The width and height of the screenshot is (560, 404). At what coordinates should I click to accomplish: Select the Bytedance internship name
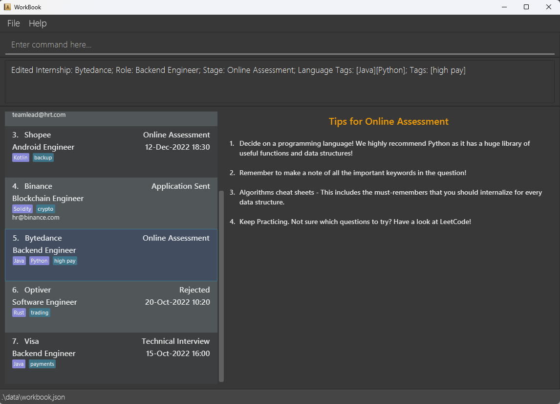tap(43, 238)
